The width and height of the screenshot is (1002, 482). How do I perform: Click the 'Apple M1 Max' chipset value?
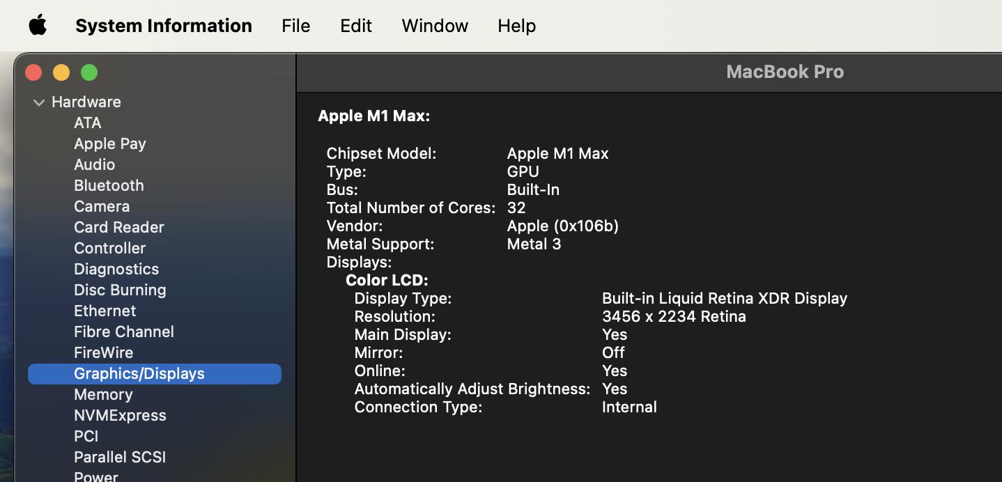(x=558, y=153)
